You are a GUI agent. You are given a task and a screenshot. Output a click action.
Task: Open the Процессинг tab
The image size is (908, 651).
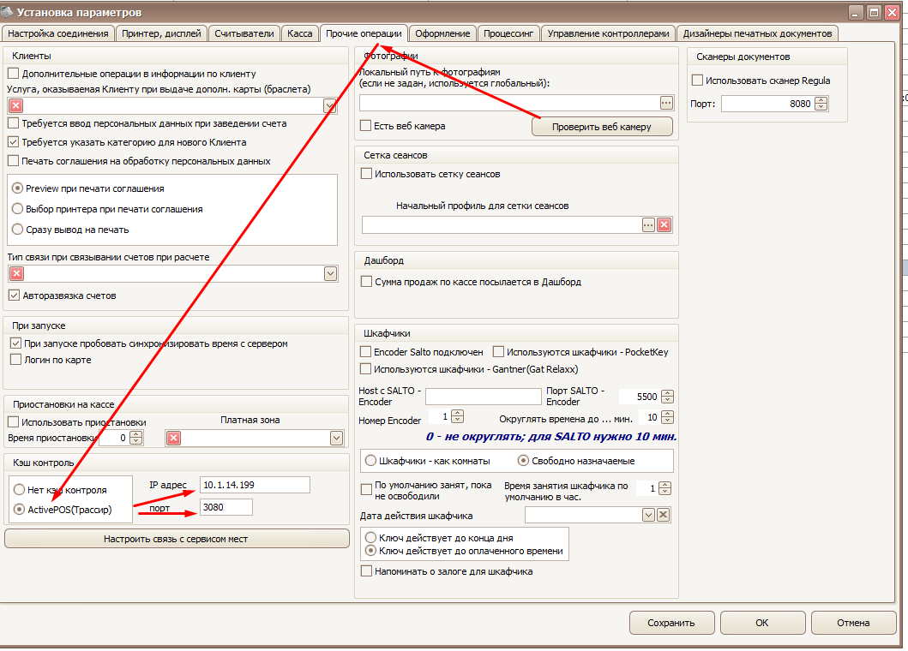coord(508,33)
